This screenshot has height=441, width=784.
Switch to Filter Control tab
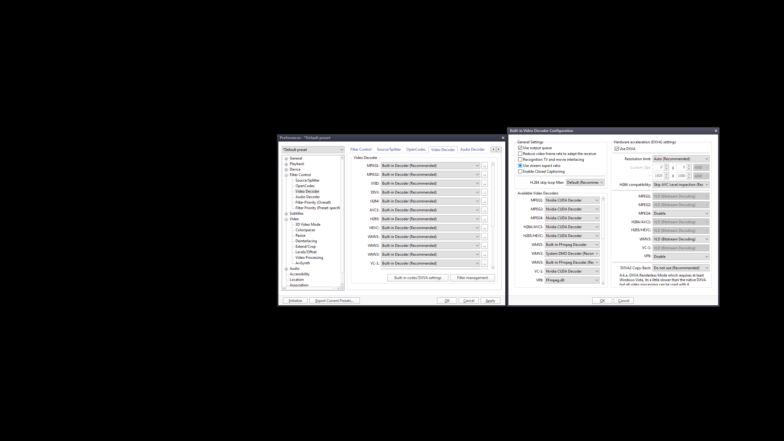[x=361, y=149]
